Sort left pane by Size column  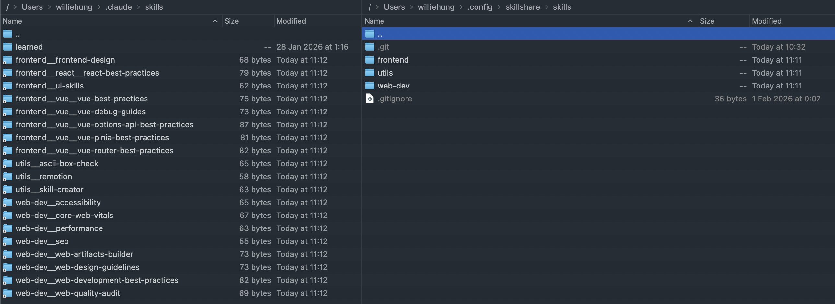[x=231, y=21]
